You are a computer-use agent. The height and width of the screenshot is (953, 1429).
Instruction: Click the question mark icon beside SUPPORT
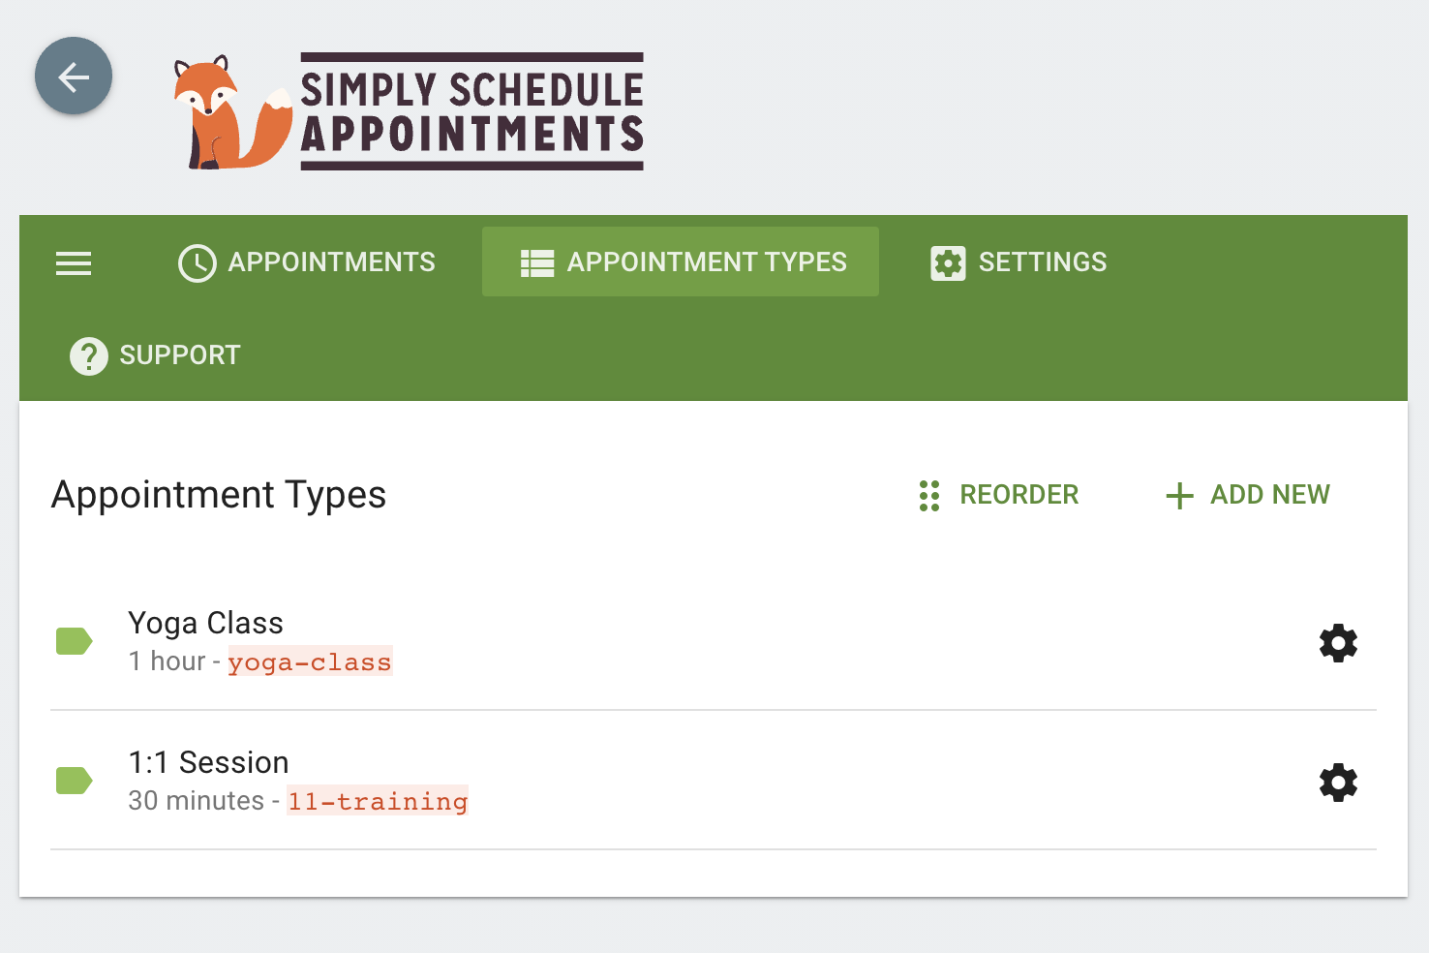(x=89, y=355)
